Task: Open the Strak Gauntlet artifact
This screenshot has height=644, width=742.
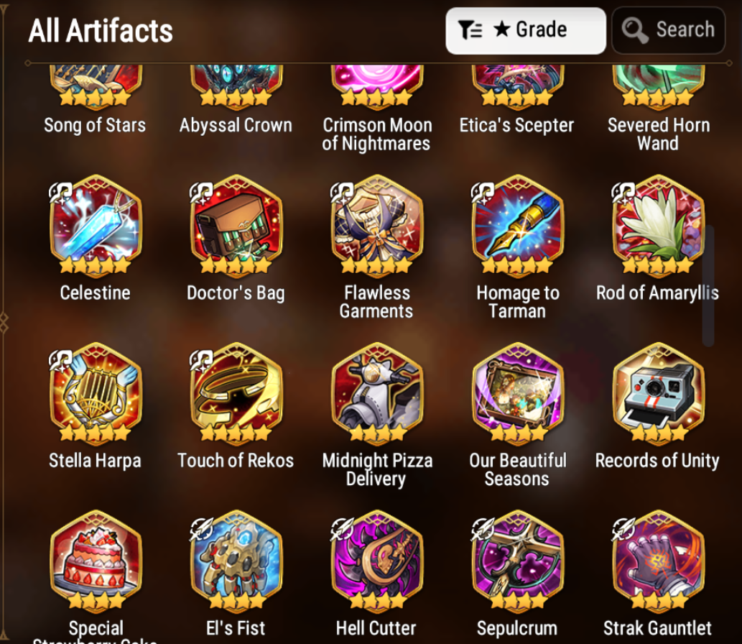Action: tap(658, 561)
